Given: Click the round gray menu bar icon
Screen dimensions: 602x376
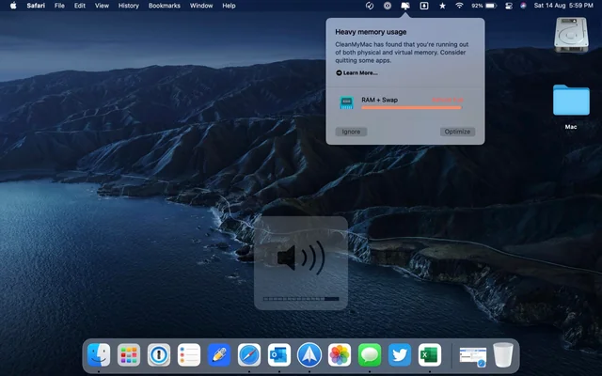Looking at the screenshot, I should [388, 6].
